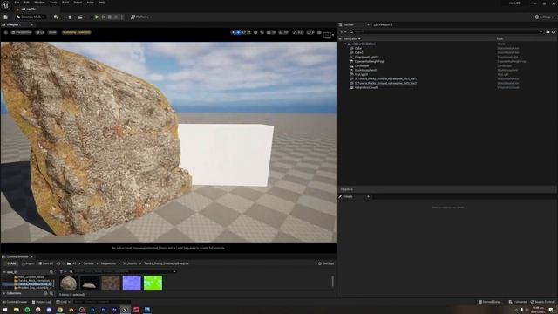Click the Content Browser Import button
The width and height of the screenshot is (558, 314).
pyautogui.click(x=28, y=263)
